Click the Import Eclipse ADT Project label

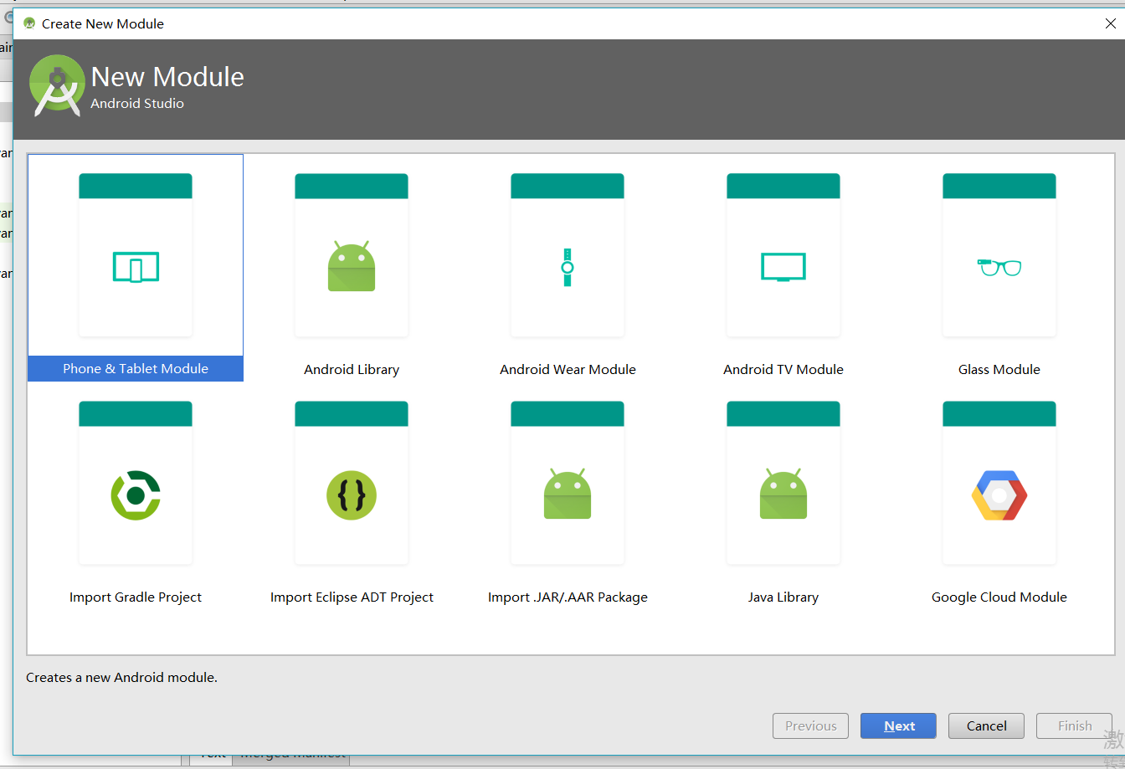pos(352,597)
